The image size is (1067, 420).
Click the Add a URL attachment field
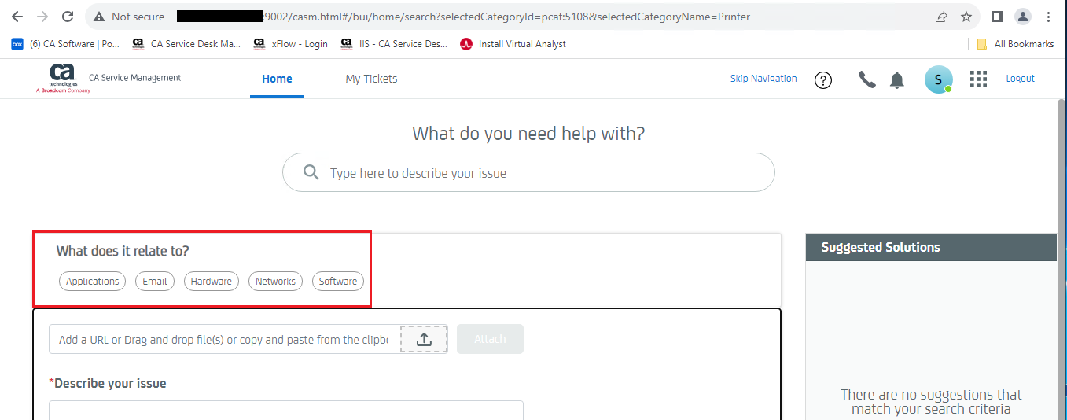coord(225,339)
